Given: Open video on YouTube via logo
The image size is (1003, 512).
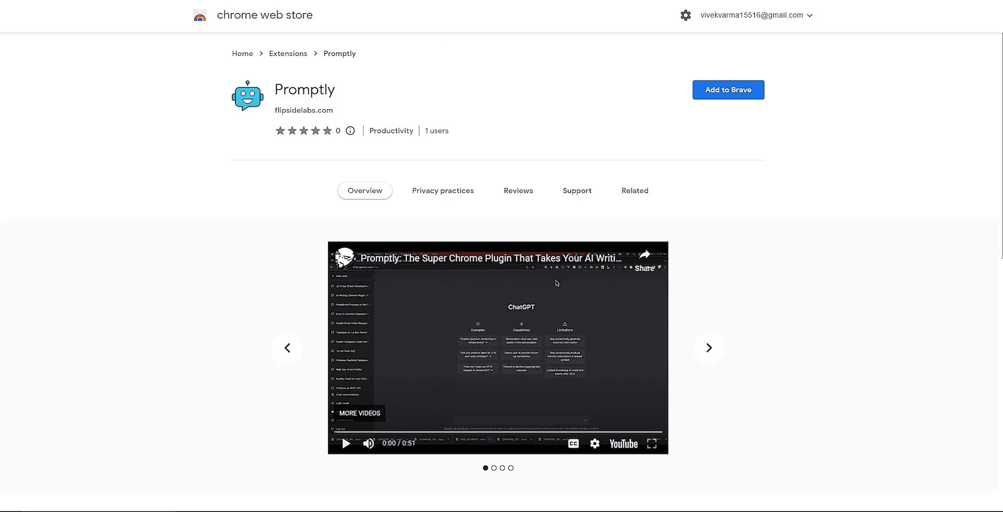Looking at the screenshot, I should pyautogui.click(x=623, y=444).
